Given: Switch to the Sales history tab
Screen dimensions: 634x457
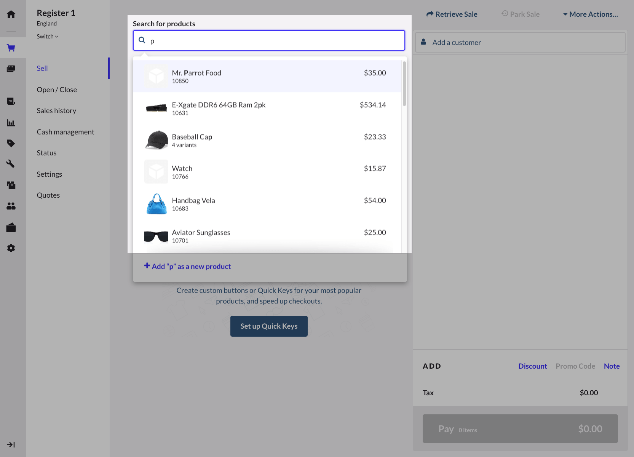Looking at the screenshot, I should tap(56, 110).
